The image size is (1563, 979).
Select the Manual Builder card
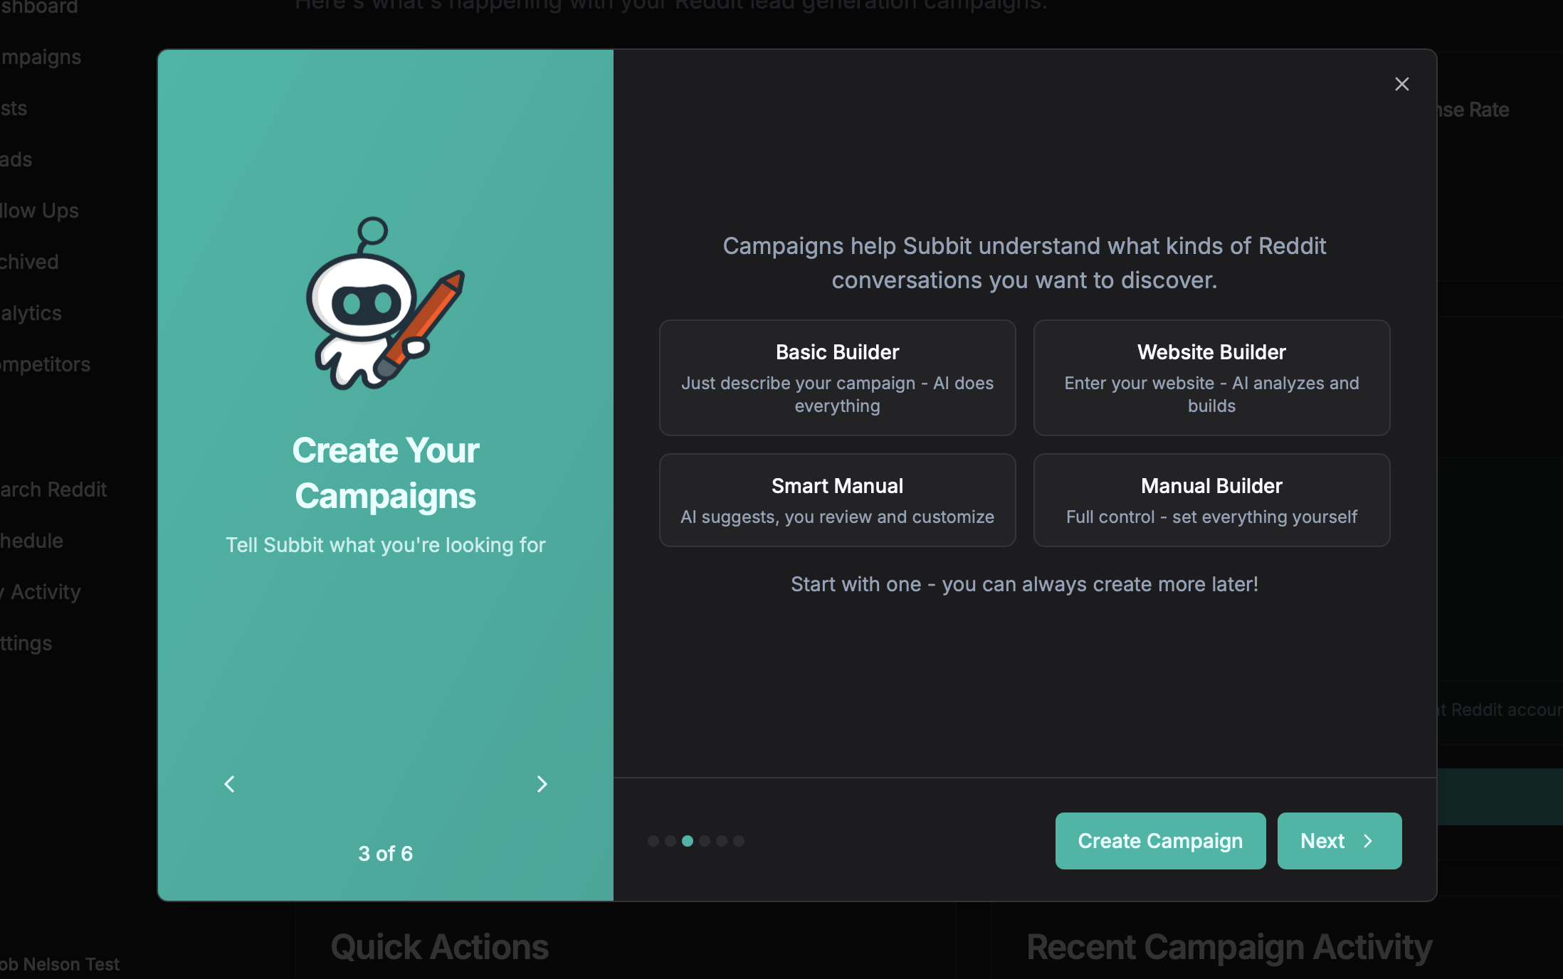(1211, 500)
